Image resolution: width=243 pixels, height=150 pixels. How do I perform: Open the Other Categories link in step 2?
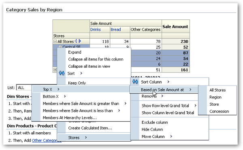[47, 140]
